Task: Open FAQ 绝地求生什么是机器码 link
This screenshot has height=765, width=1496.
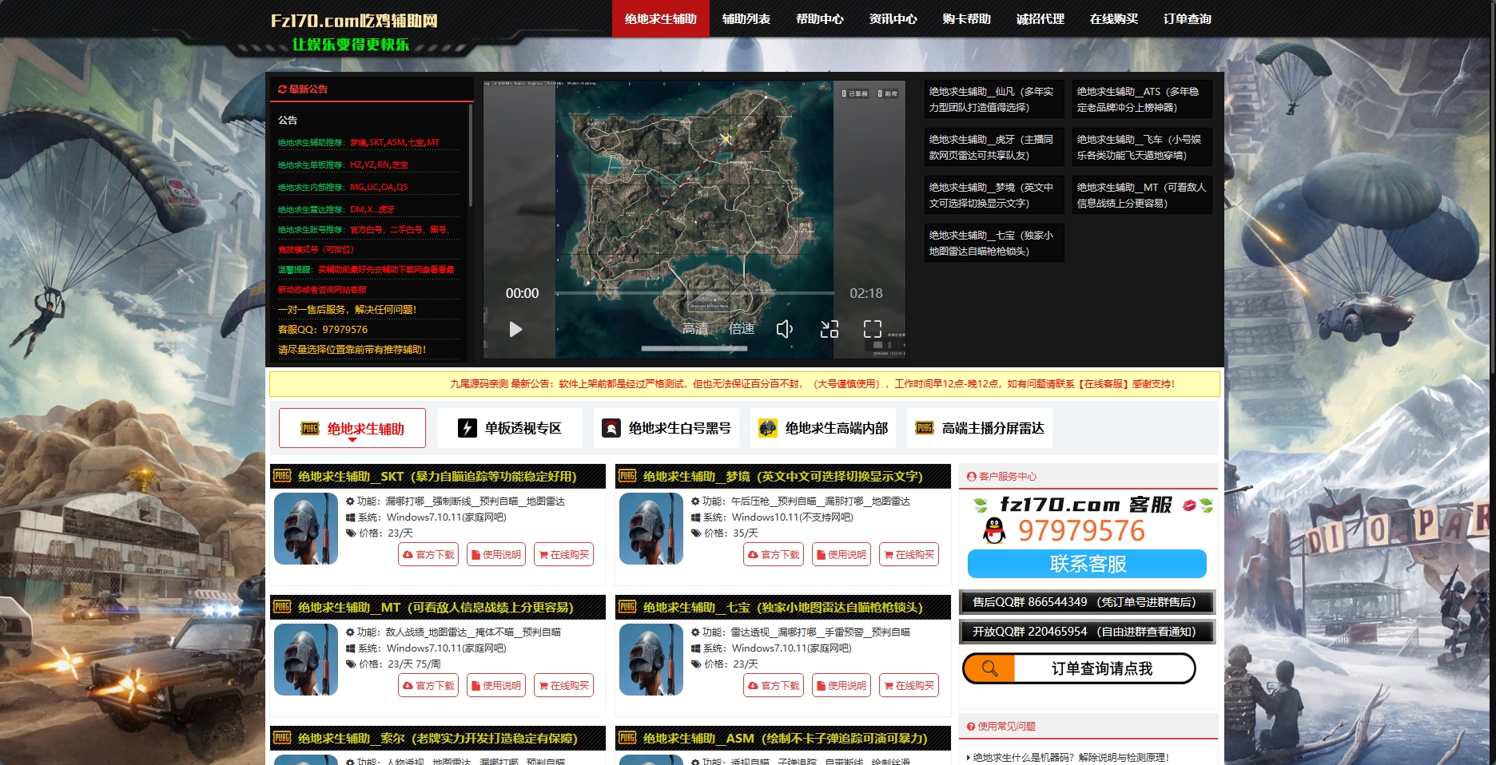Action: 1071,757
